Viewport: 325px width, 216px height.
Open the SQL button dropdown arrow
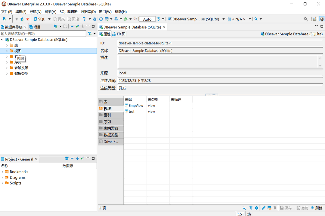(x=49, y=19)
